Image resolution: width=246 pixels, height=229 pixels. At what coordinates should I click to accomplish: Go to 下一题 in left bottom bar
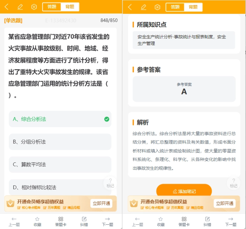click(107, 222)
